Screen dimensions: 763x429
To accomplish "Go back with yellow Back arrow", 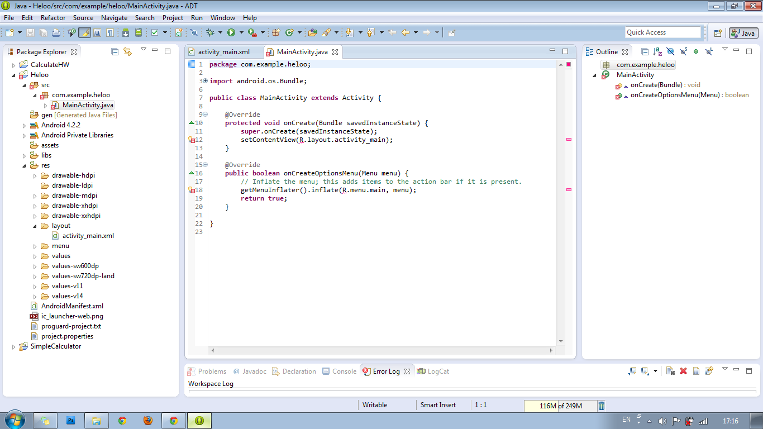I will pyautogui.click(x=406, y=32).
